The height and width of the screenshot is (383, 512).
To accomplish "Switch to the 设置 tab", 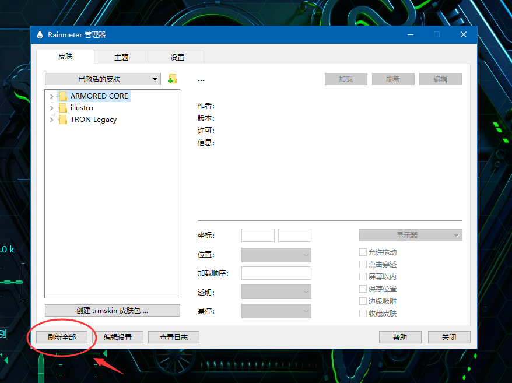I will 176,57.
